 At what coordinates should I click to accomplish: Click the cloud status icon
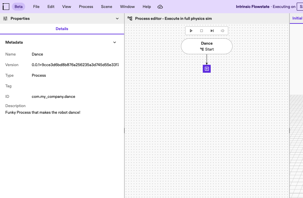(x=160, y=7)
